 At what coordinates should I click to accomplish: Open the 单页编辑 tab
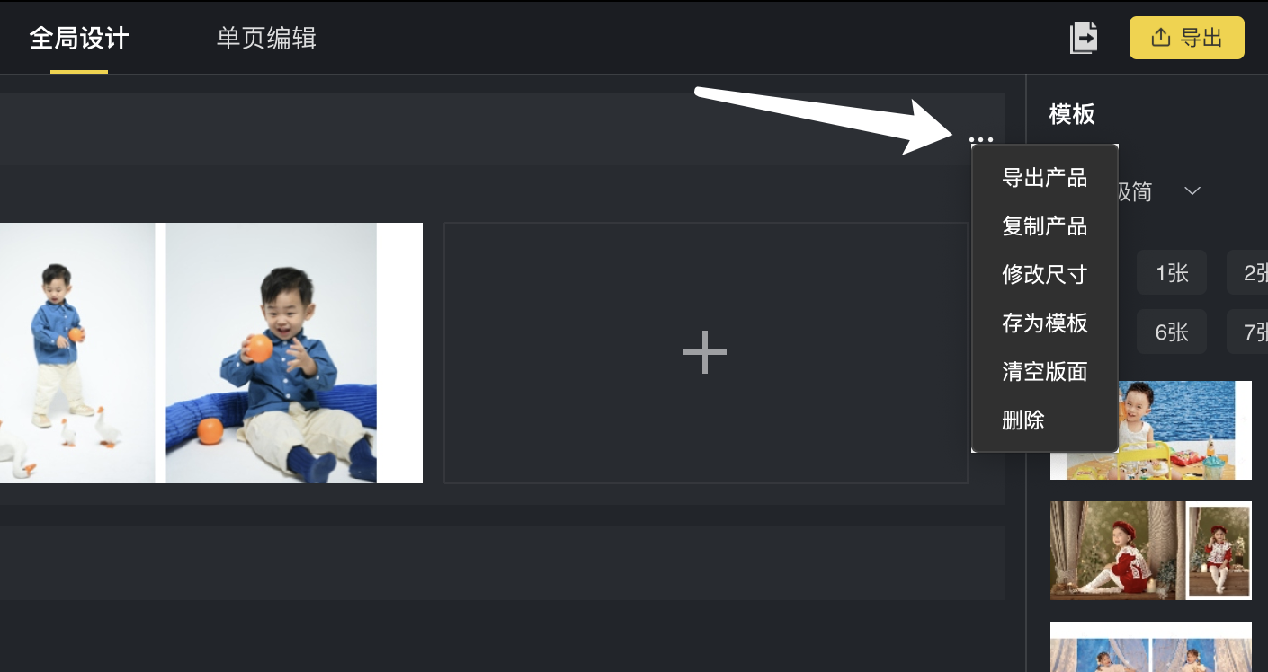coord(266,39)
